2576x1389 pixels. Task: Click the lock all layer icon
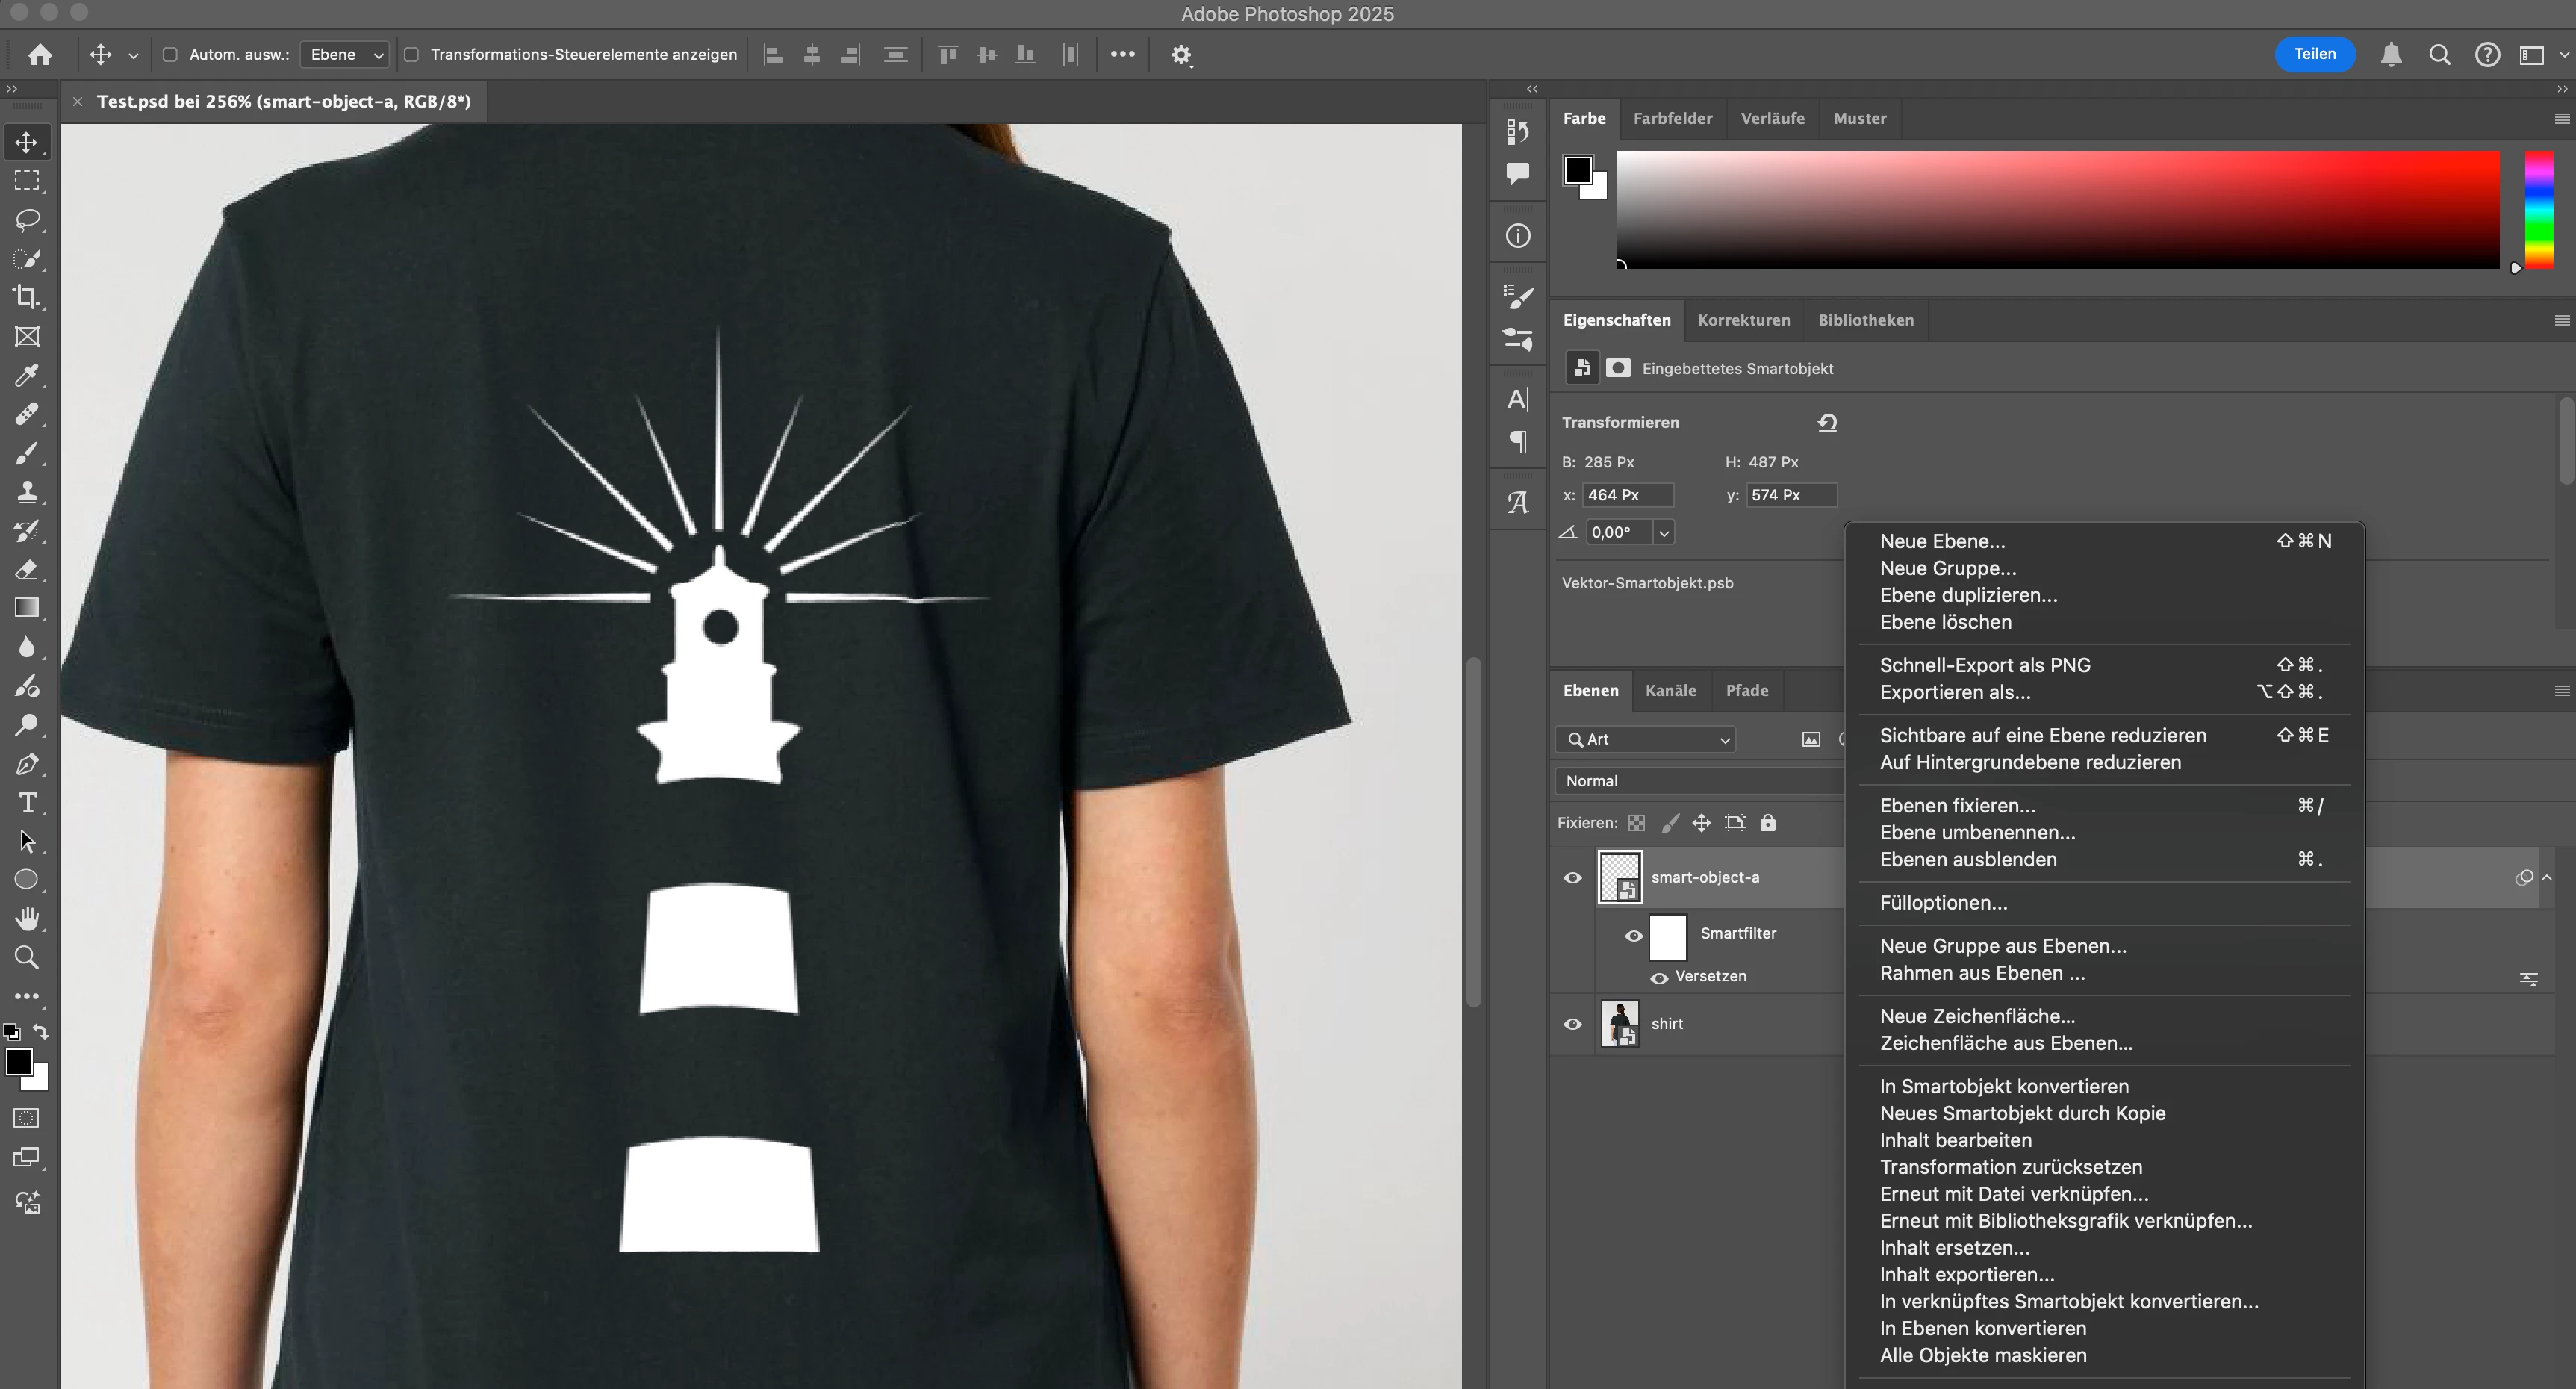pos(1768,823)
